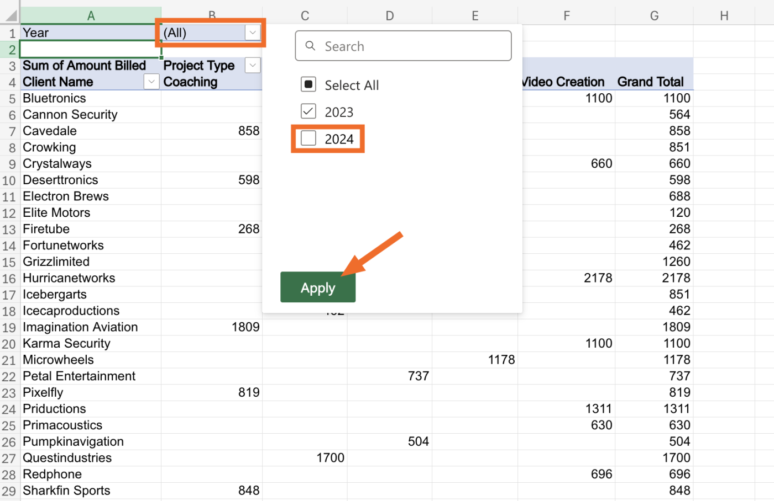Image resolution: width=774 pixels, height=501 pixels.
Task: Select the Sharkfin Sports cell
Action: pyautogui.click(x=91, y=491)
